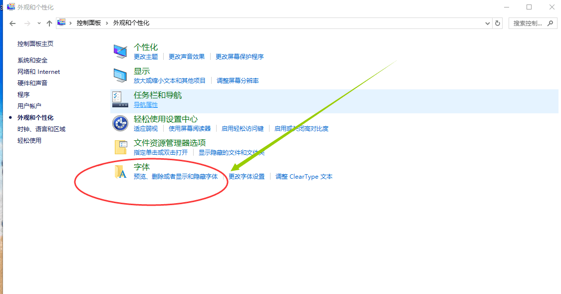The height and width of the screenshot is (294, 561).
Task: Open 控制面板主页 in the sidebar
Action: [x=35, y=43]
